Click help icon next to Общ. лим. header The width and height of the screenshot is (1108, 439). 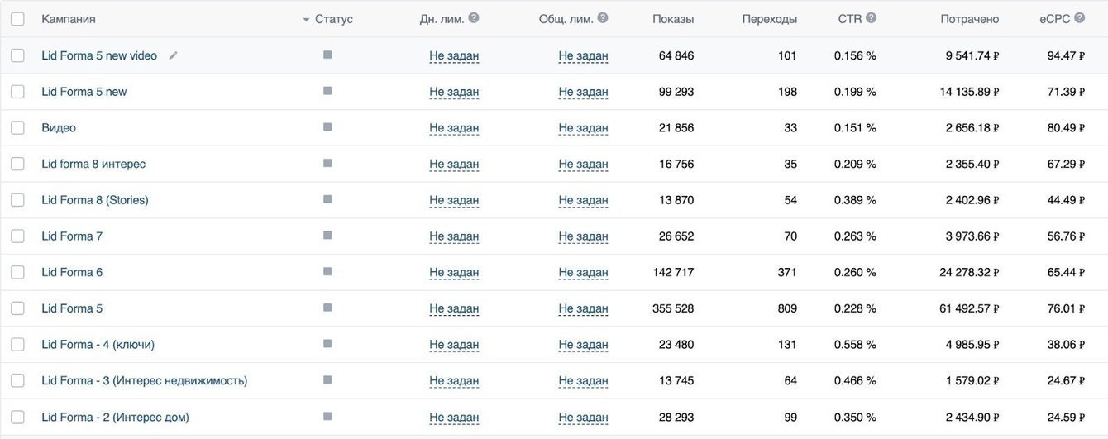[x=603, y=18]
